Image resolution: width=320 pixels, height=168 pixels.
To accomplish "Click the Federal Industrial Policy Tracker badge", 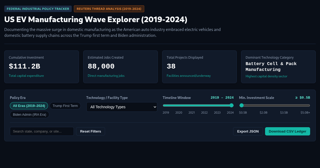I will [38, 9].
